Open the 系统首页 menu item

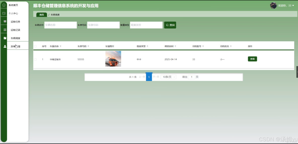(x=13, y=5)
